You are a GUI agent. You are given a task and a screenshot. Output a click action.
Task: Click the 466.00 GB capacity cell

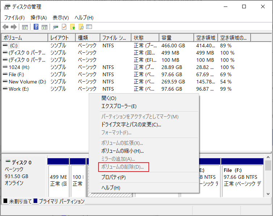pyautogui.click(x=173, y=46)
